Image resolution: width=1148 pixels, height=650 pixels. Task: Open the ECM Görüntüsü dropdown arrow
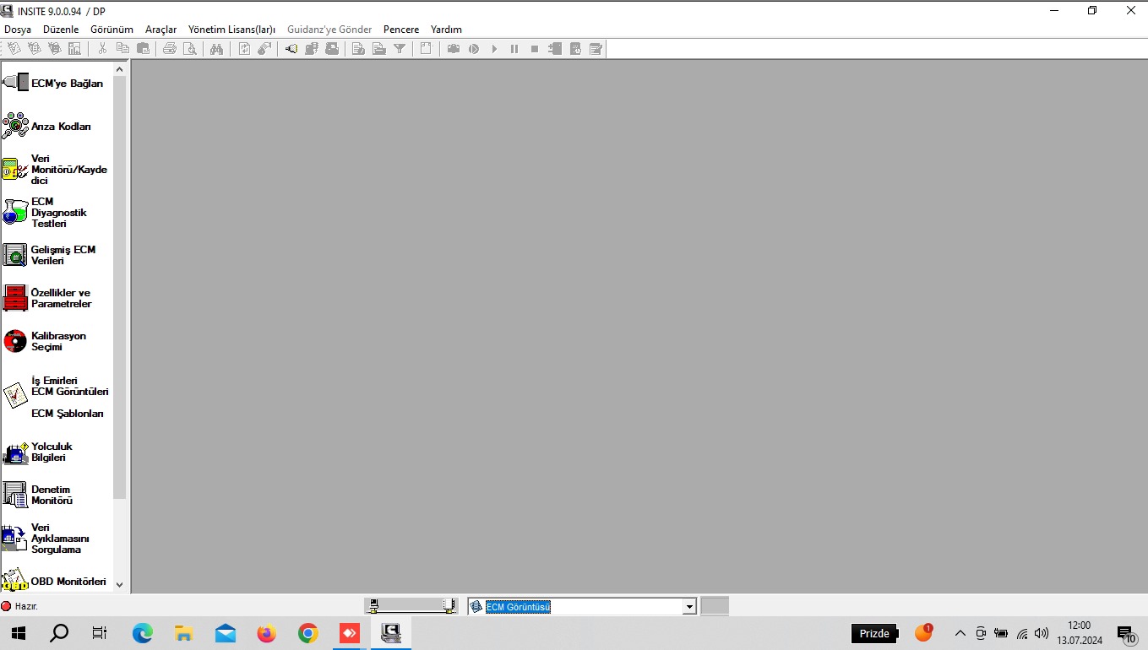point(689,607)
